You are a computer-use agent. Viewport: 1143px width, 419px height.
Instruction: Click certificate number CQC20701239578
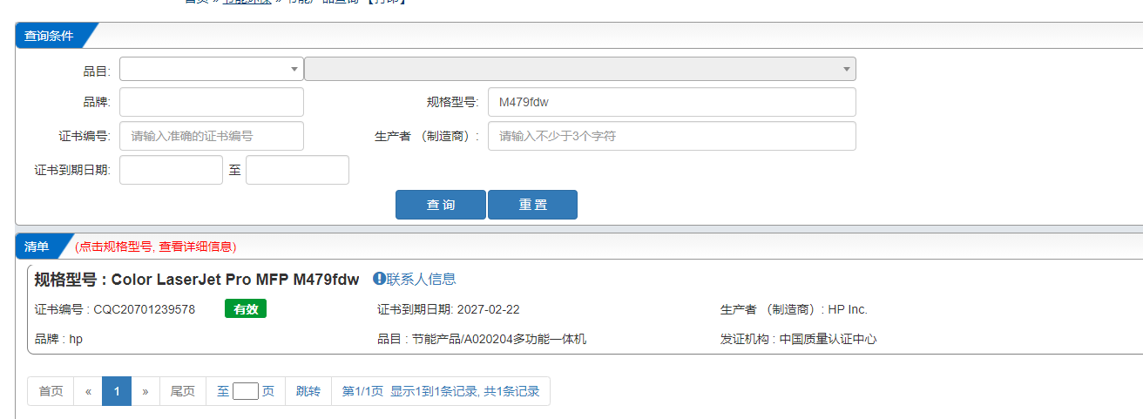[x=145, y=309]
